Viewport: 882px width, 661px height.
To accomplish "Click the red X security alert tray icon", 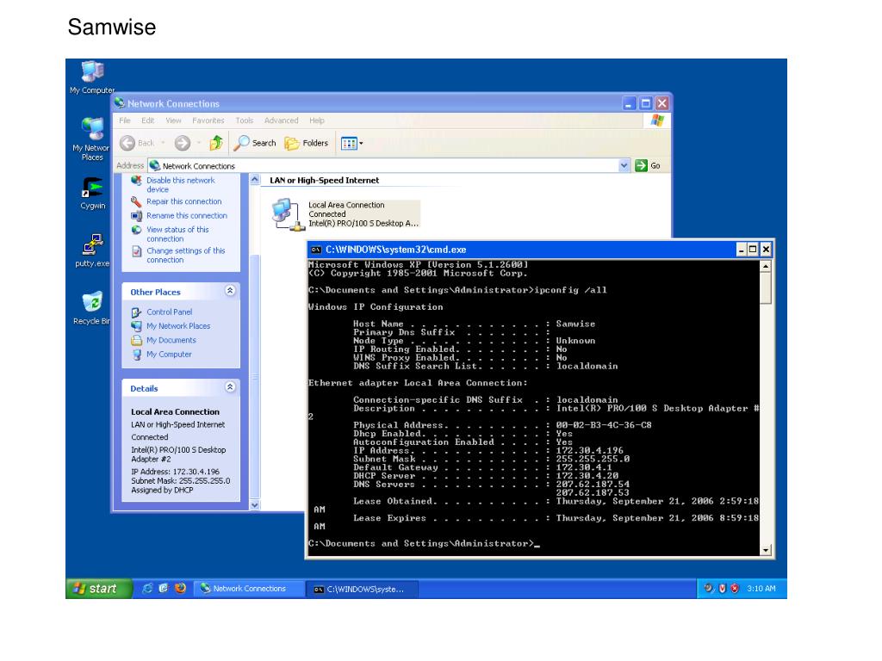I will pyautogui.click(x=735, y=589).
